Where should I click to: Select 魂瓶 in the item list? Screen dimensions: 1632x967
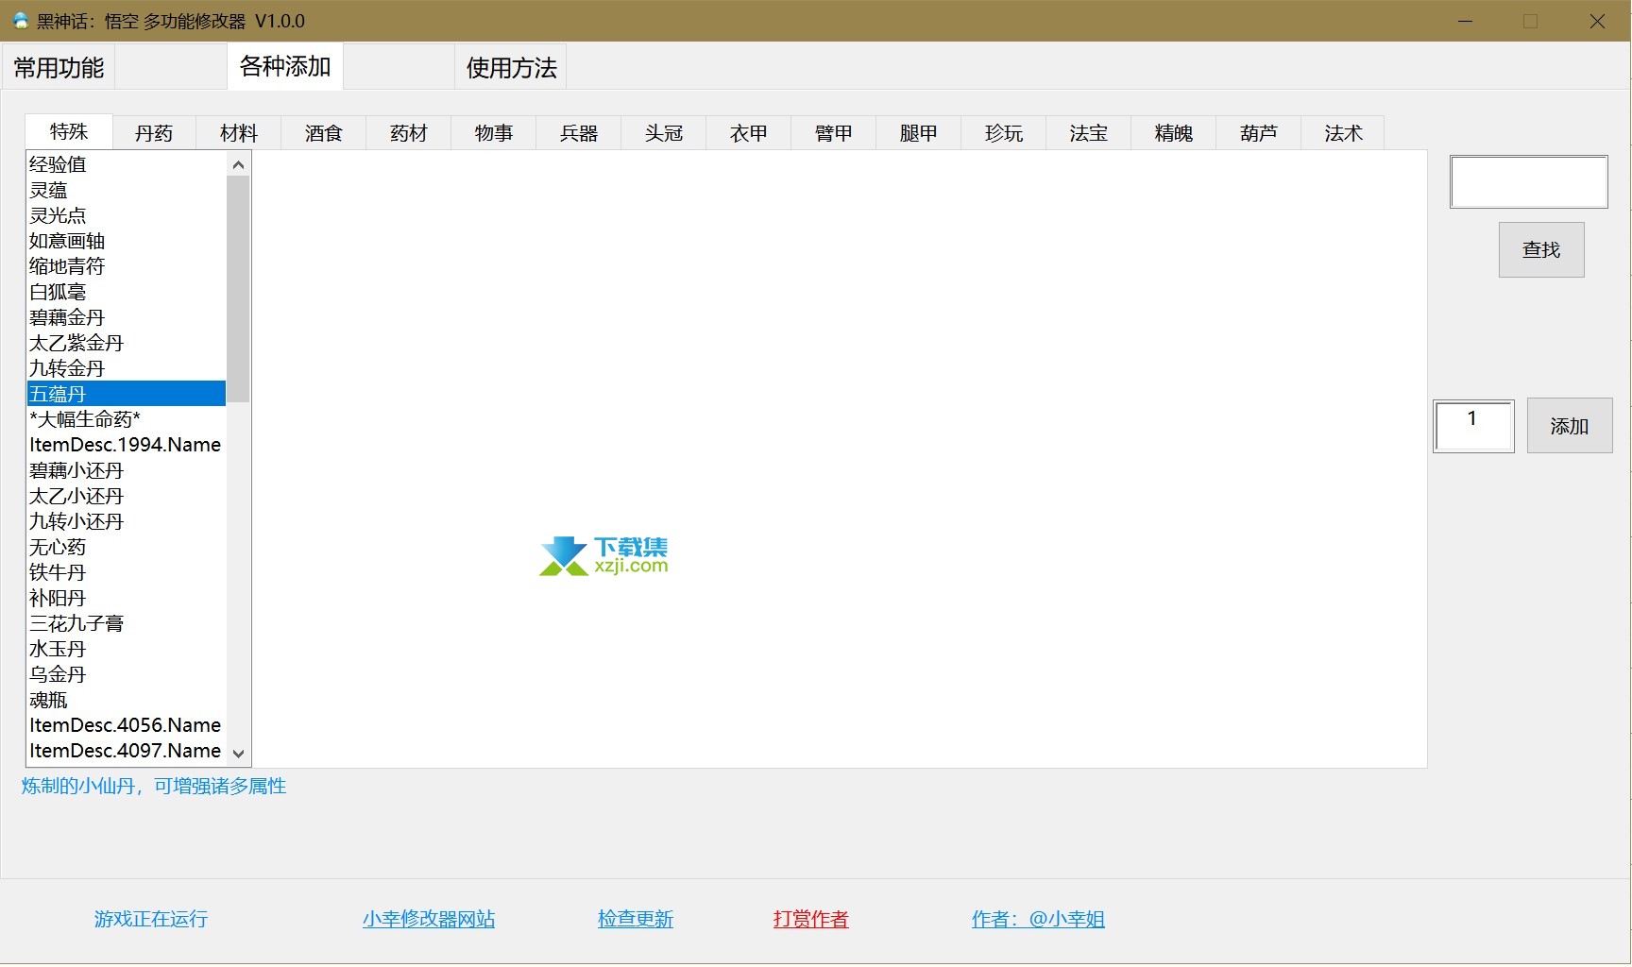(127, 700)
